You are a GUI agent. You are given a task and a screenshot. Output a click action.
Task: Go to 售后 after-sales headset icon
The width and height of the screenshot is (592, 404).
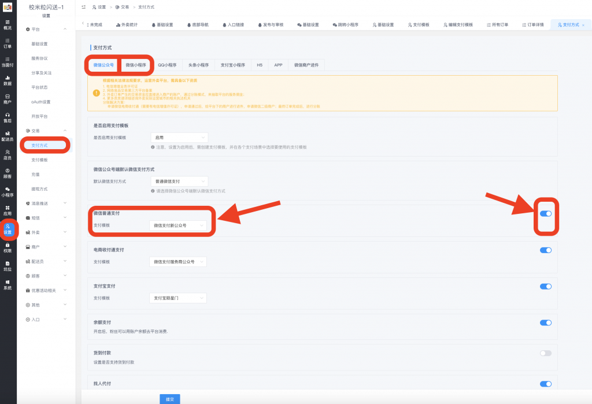coord(8,117)
